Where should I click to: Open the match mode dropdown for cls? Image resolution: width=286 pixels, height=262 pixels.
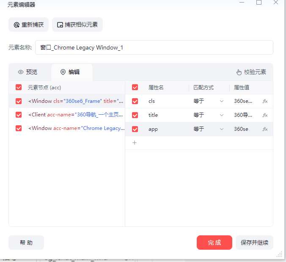pyautogui.click(x=208, y=101)
